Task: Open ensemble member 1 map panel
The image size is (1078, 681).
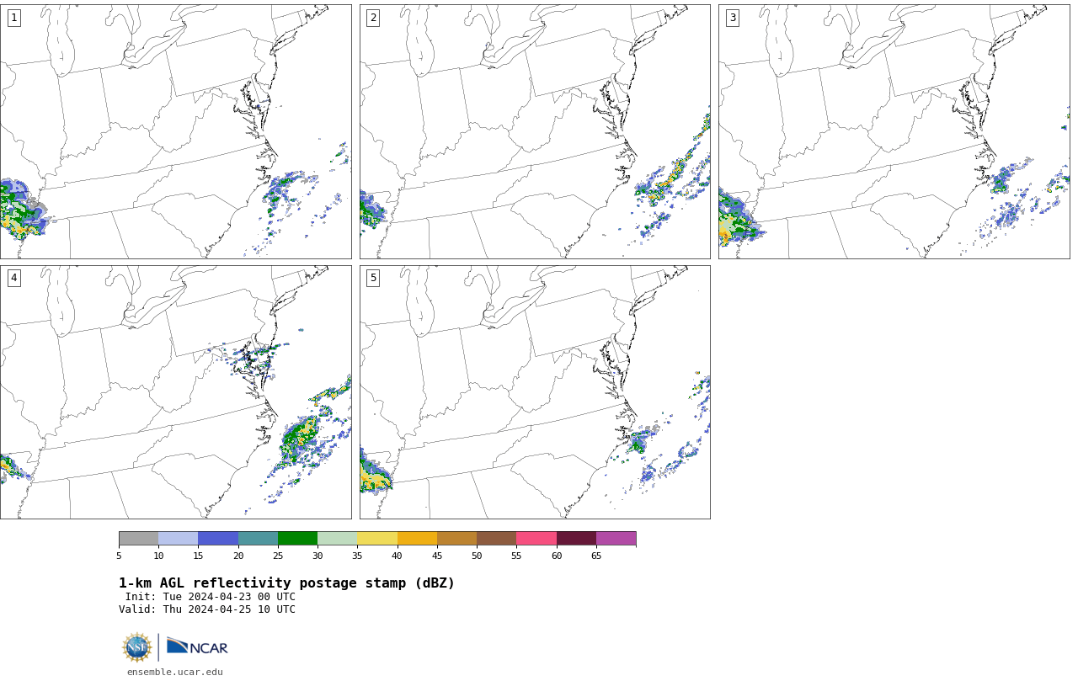Action: pos(175,131)
